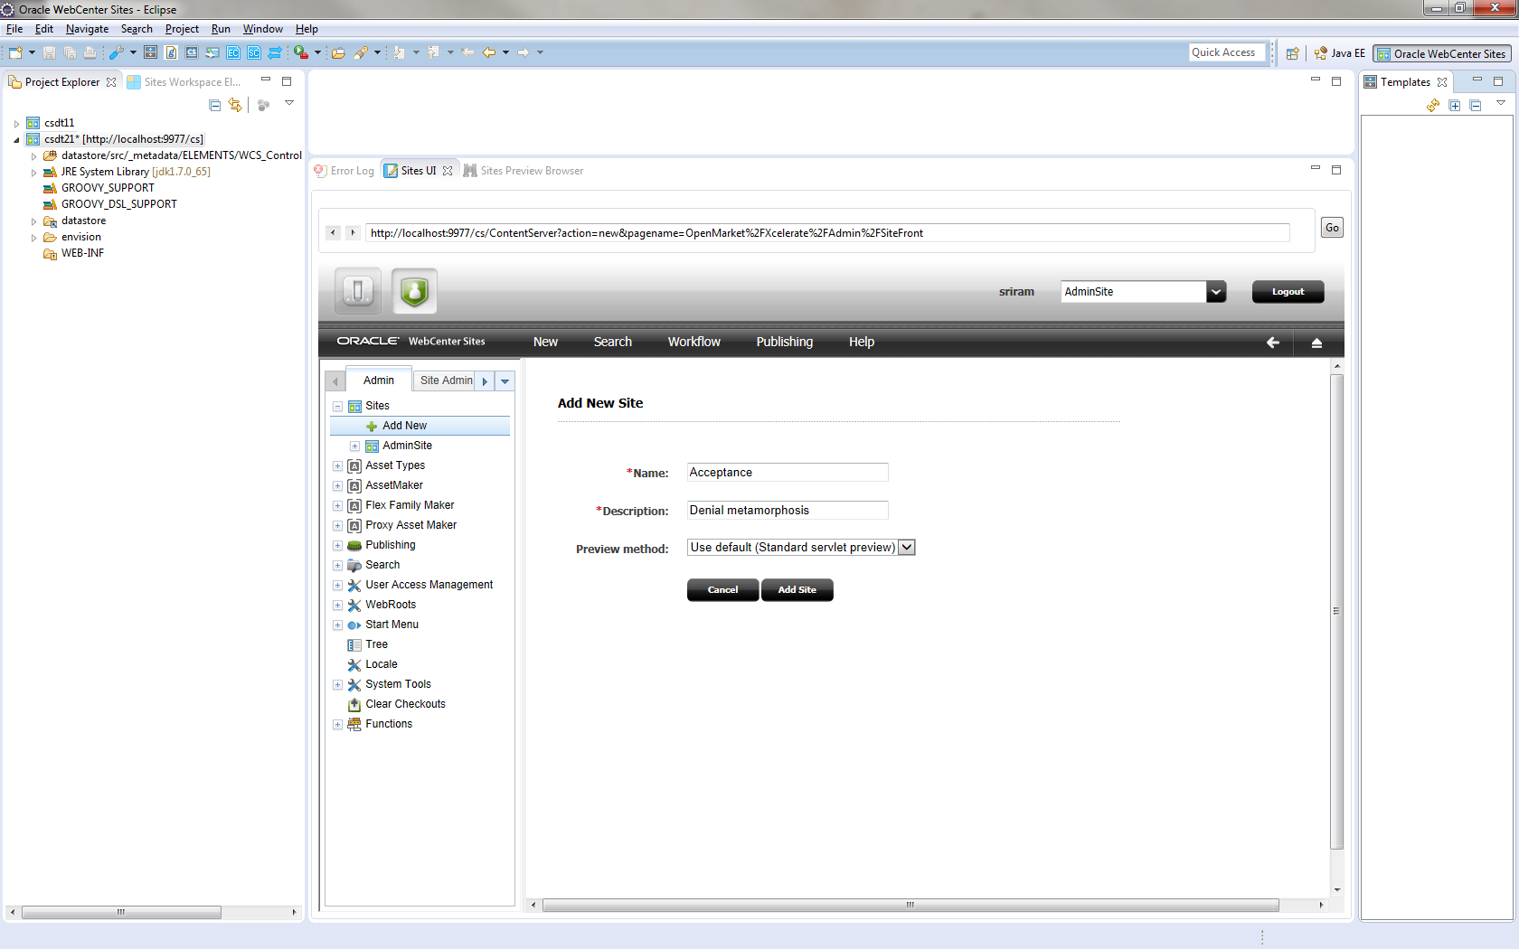1519x949 pixels.
Task: Click the Cancel button
Action: pyautogui.click(x=723, y=590)
